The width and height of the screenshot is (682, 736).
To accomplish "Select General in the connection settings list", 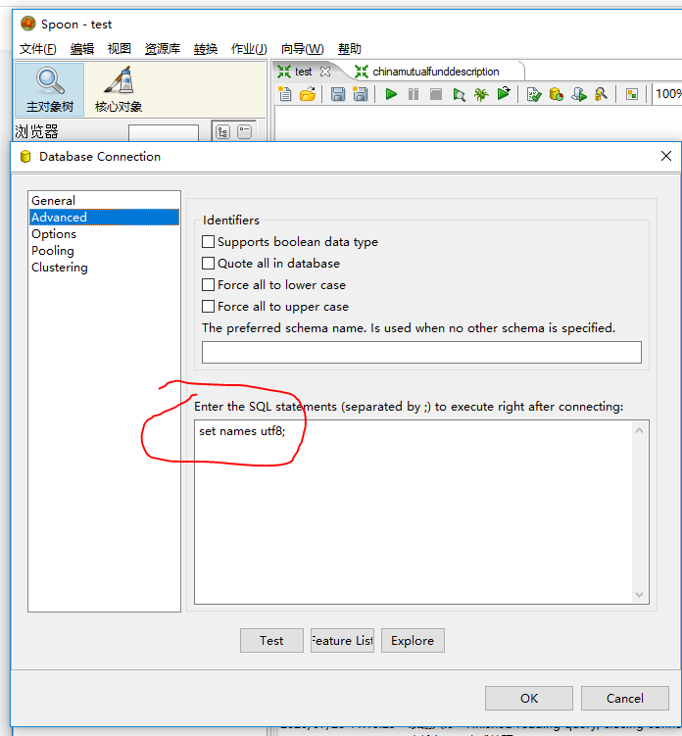I will pos(104,201).
